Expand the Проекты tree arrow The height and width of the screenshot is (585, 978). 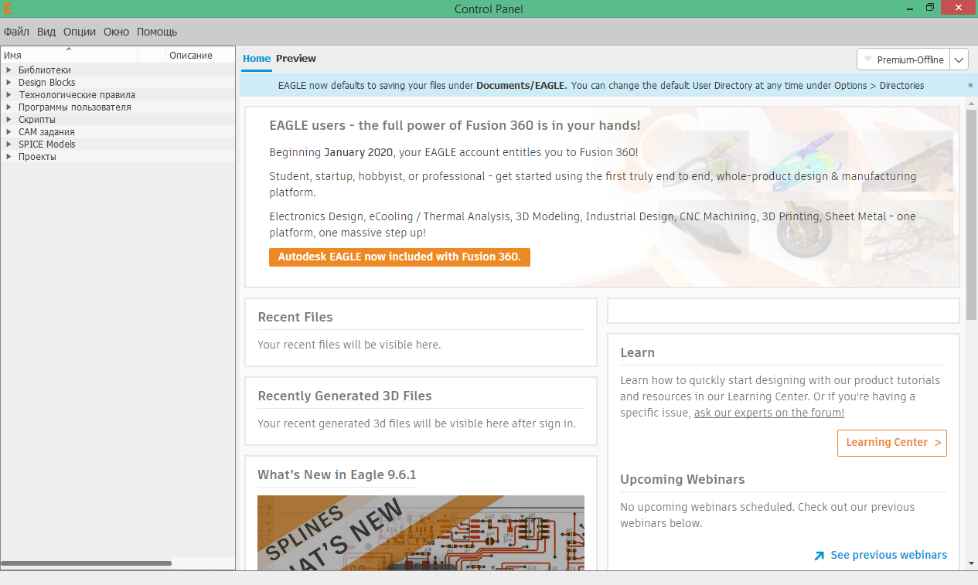click(9, 157)
